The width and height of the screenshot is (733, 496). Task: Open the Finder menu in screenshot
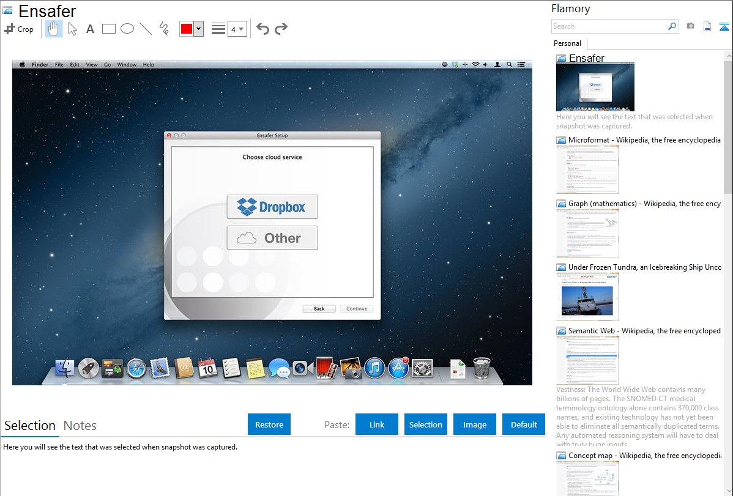tap(40, 64)
